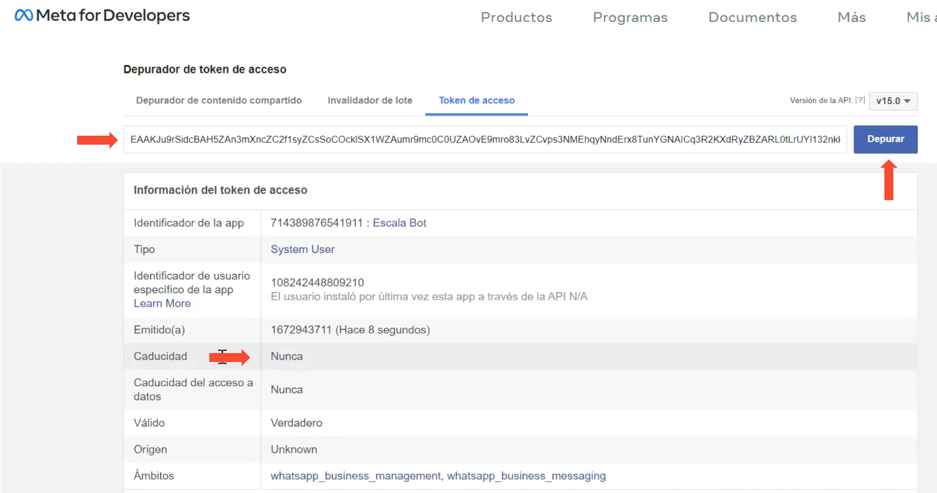Open the Más menu
937x493 pixels.
[x=852, y=17]
